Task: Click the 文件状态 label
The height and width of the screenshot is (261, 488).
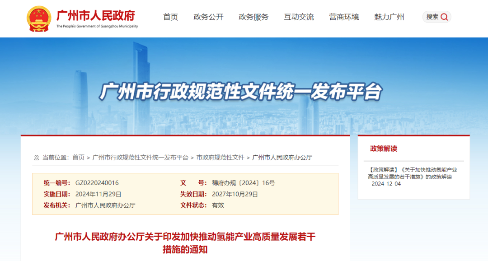Action: [193, 205]
